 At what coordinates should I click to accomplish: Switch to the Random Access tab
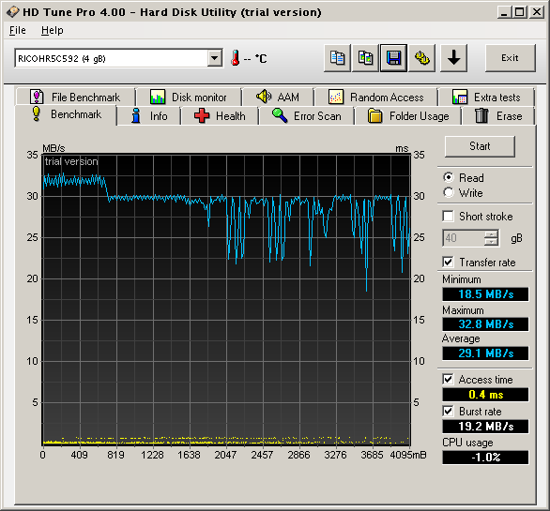pos(376,97)
